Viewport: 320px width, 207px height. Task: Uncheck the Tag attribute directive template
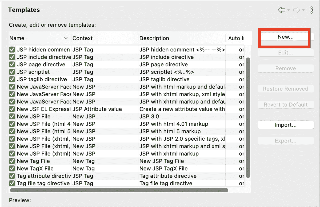click(x=12, y=176)
